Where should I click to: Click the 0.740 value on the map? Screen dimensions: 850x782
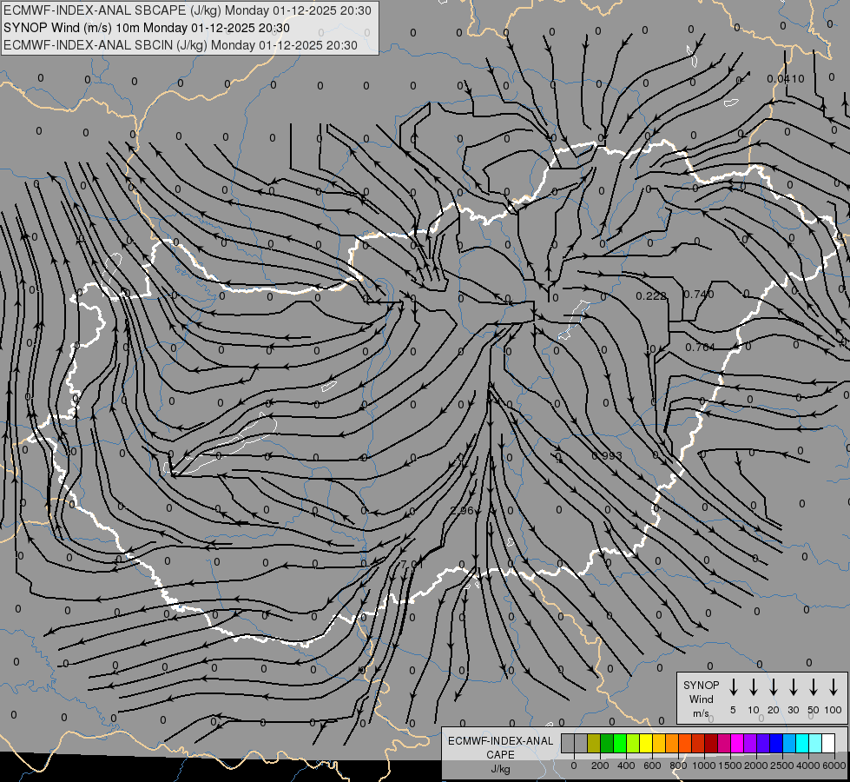point(698,295)
